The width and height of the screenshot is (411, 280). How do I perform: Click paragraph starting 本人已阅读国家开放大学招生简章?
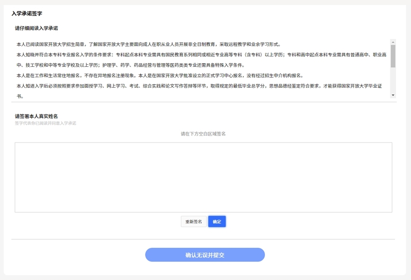149,44
